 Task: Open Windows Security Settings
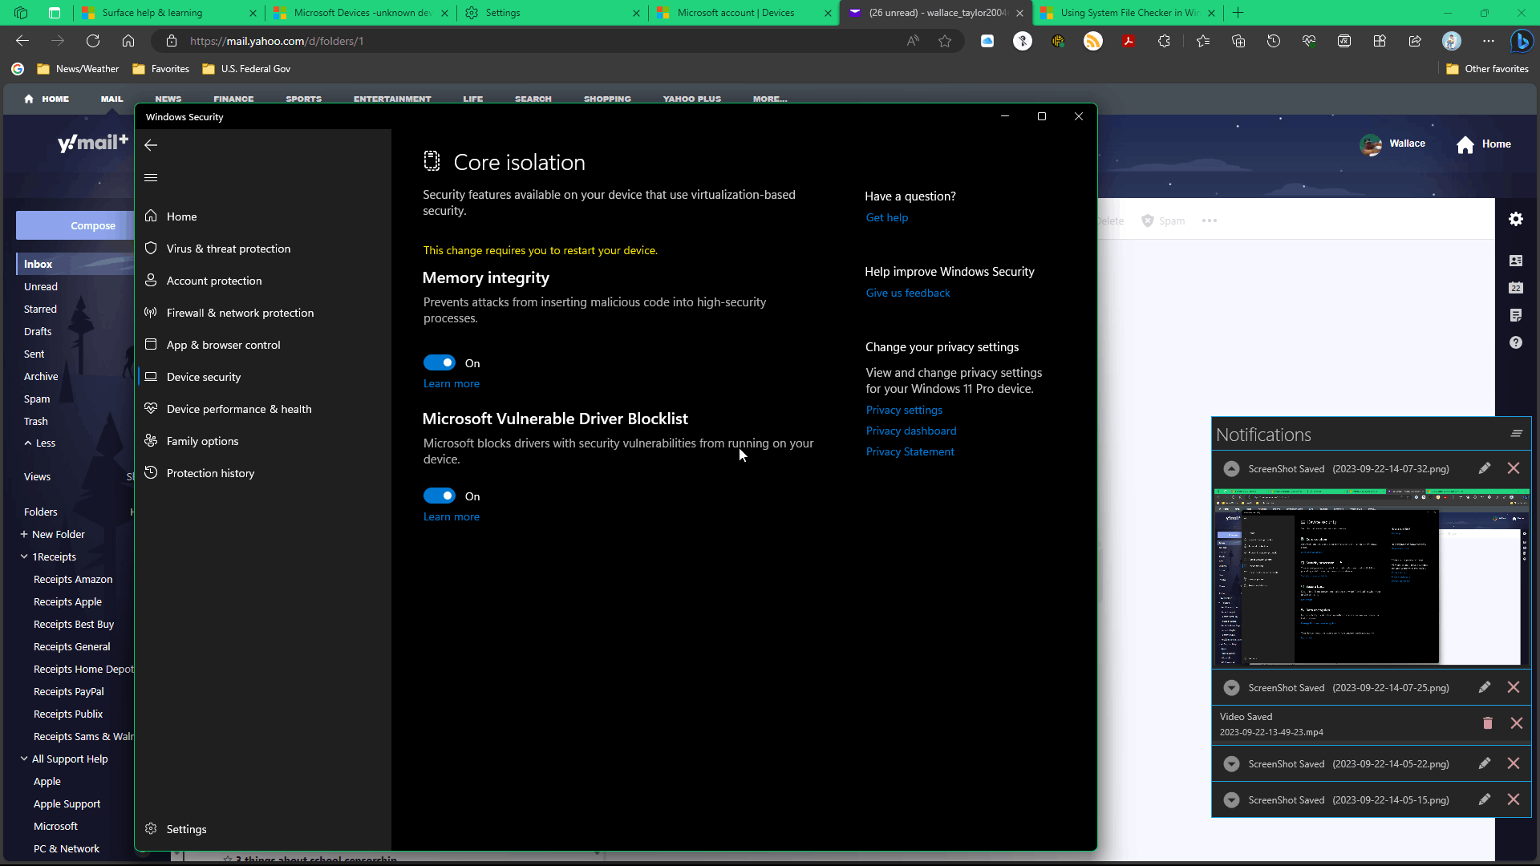(186, 829)
